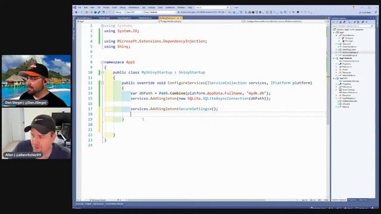The height and width of the screenshot is (214, 381).
Task: Open the ConfigureServices member navigation dropdown
Action: [x=285, y=21]
